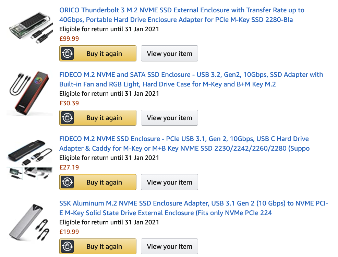
Task: Buy the £27.19 FIDECO enclosure again
Action: pos(104,182)
